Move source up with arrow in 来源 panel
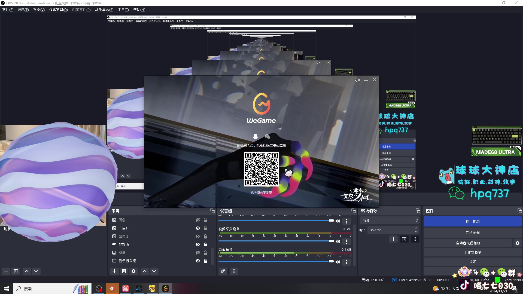 [x=145, y=271]
